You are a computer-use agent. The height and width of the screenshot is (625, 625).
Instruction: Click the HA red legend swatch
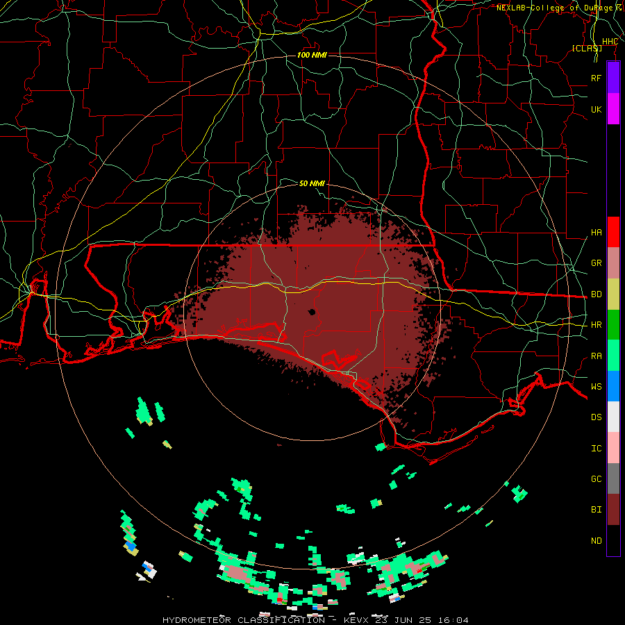point(613,232)
